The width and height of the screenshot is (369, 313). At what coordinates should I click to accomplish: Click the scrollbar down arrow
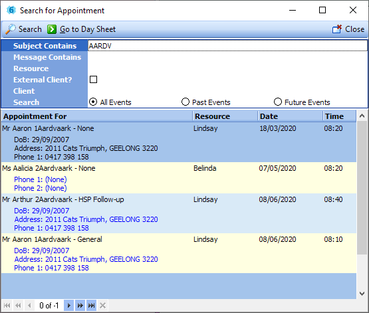click(x=362, y=294)
